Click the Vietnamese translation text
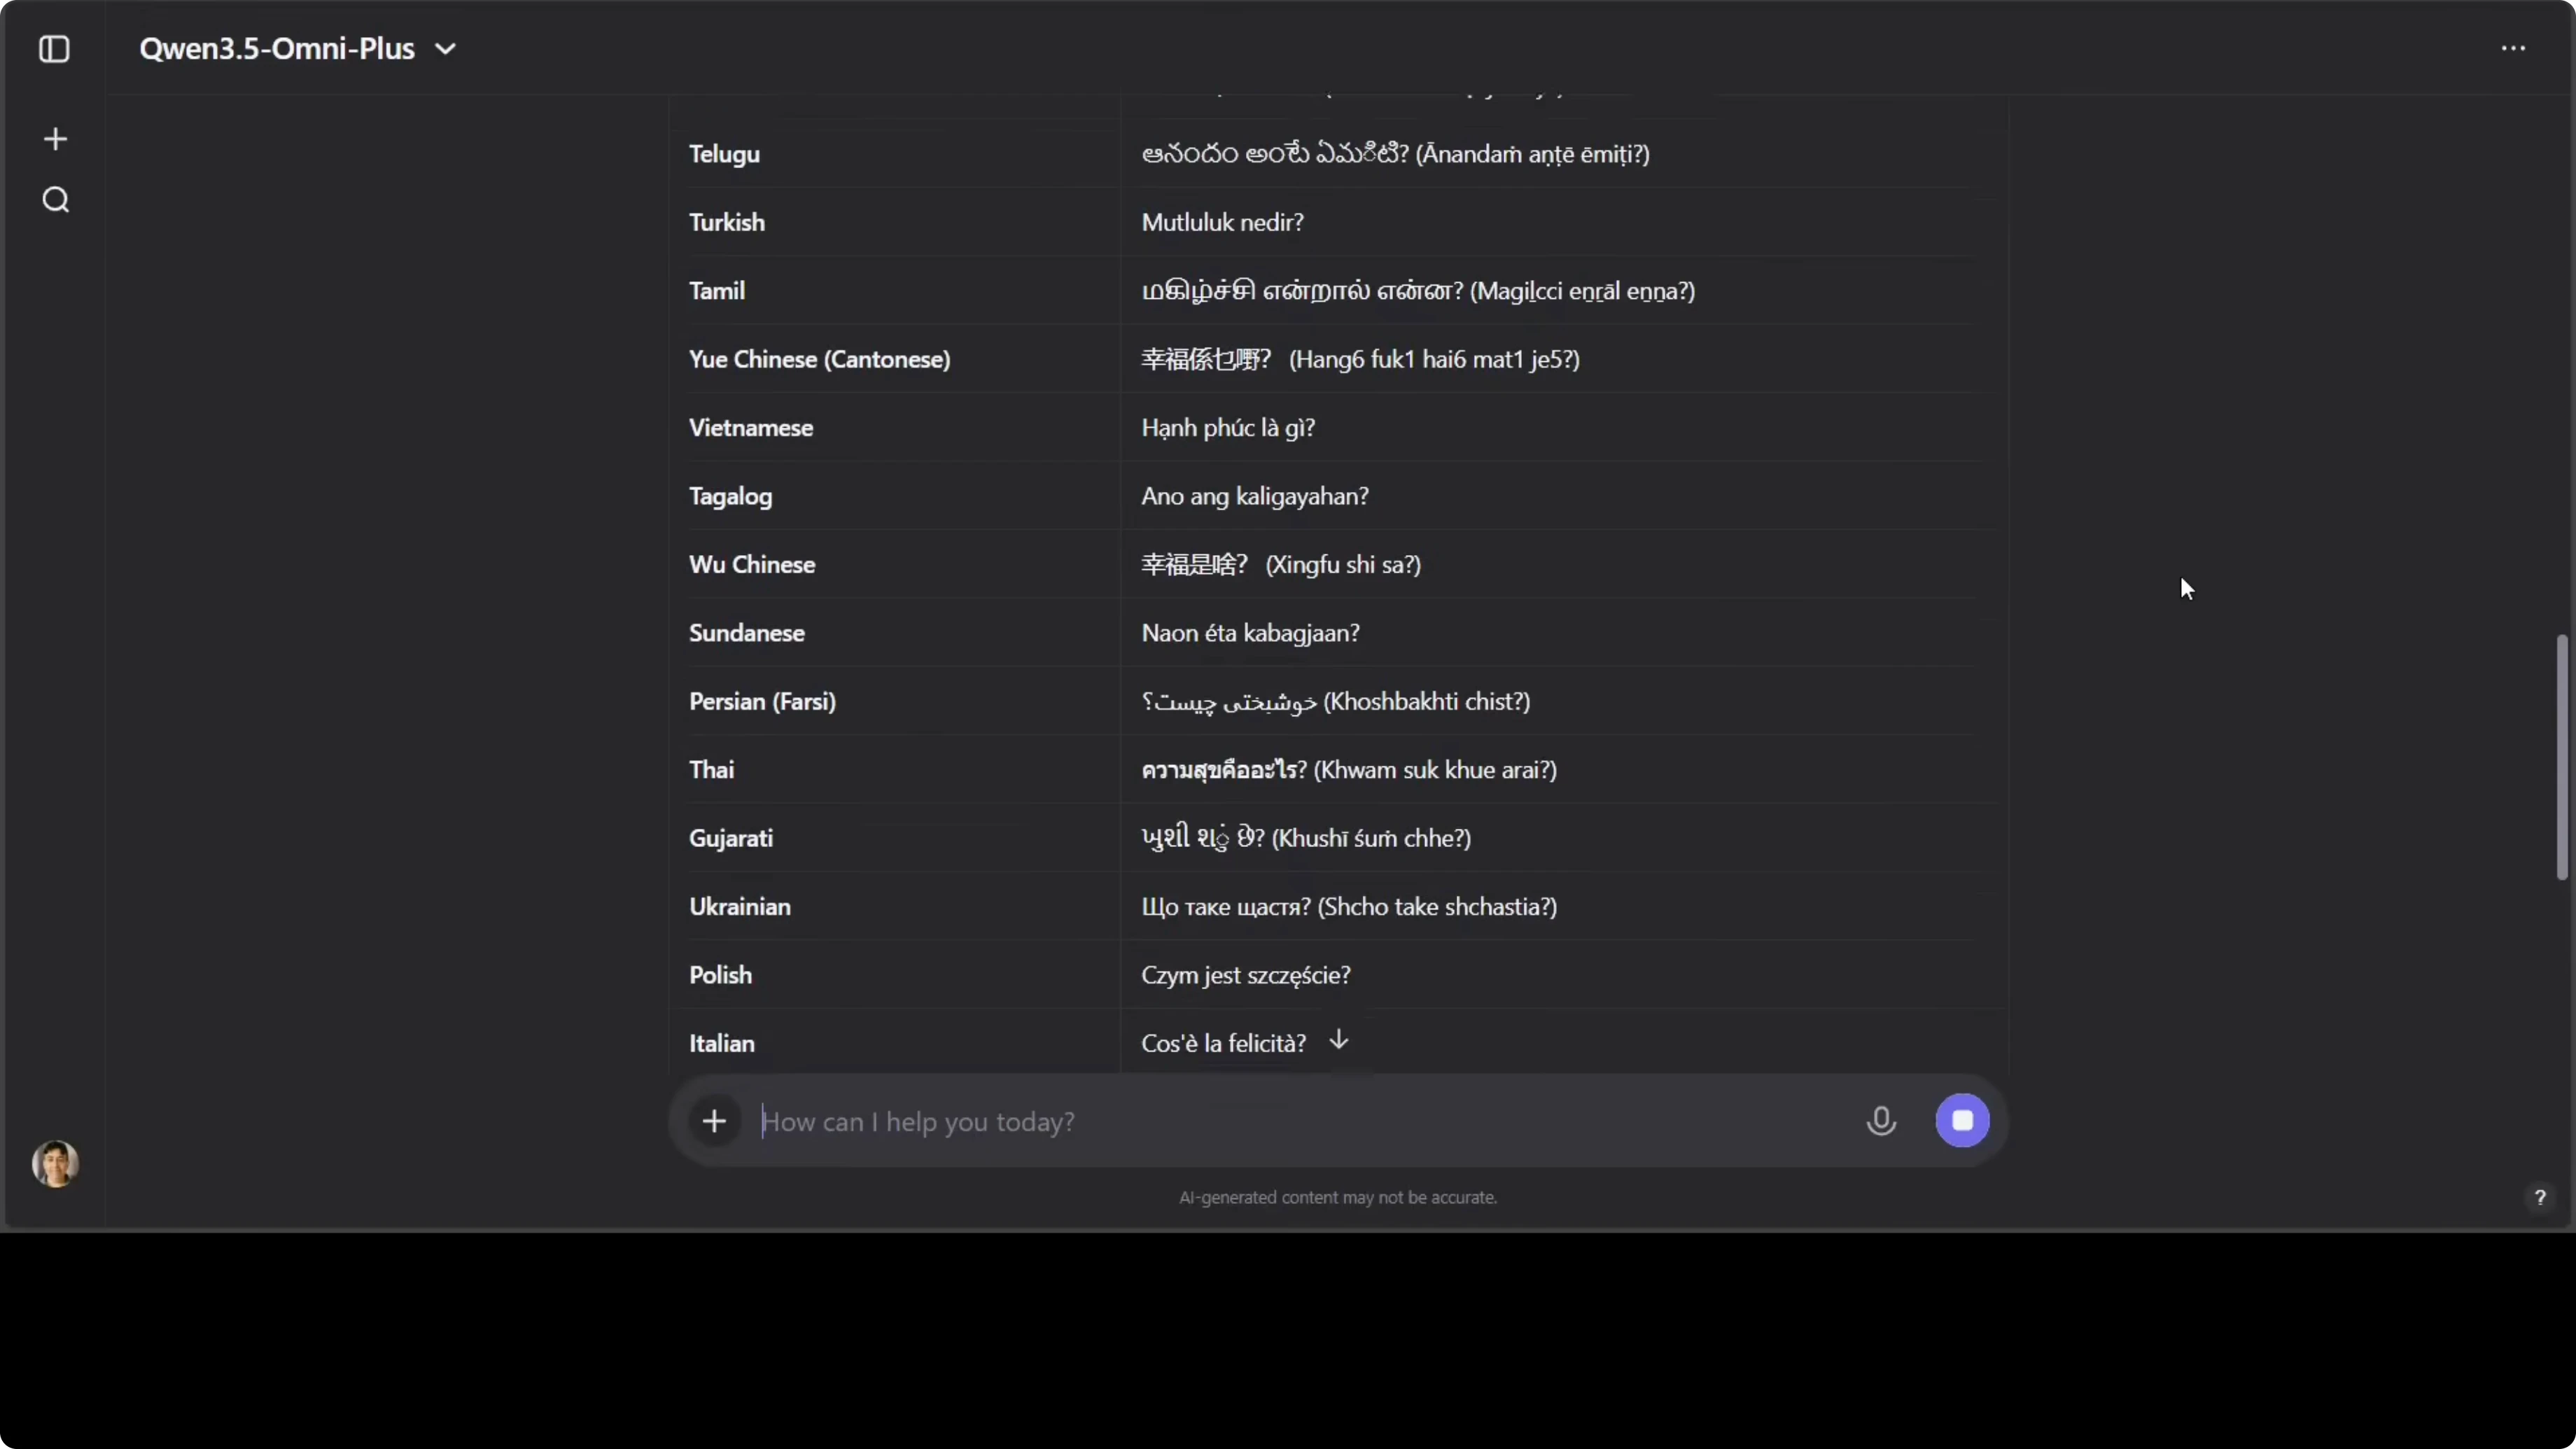2576x1449 pixels. point(1228,428)
